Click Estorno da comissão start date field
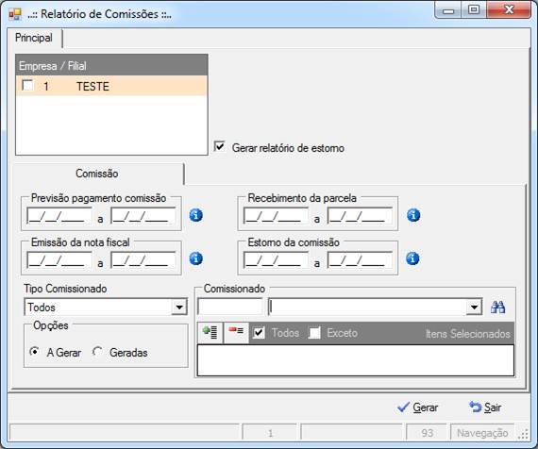Image resolution: width=538 pixels, height=449 pixels. coord(276,260)
